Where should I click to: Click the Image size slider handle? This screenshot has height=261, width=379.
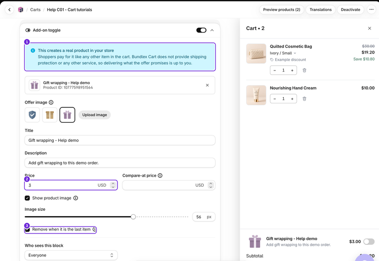pos(133,217)
